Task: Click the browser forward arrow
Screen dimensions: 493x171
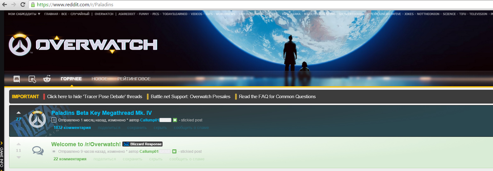Action: pyautogui.click(x=14, y=4)
